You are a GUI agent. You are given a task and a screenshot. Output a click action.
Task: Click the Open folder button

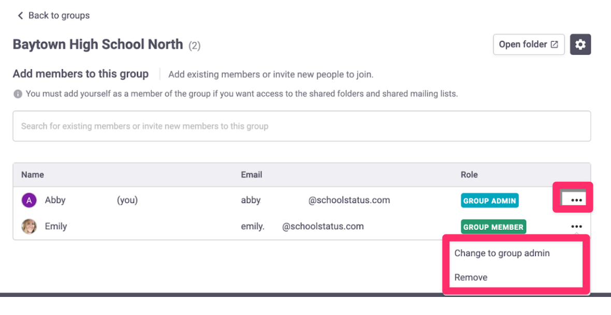point(528,44)
